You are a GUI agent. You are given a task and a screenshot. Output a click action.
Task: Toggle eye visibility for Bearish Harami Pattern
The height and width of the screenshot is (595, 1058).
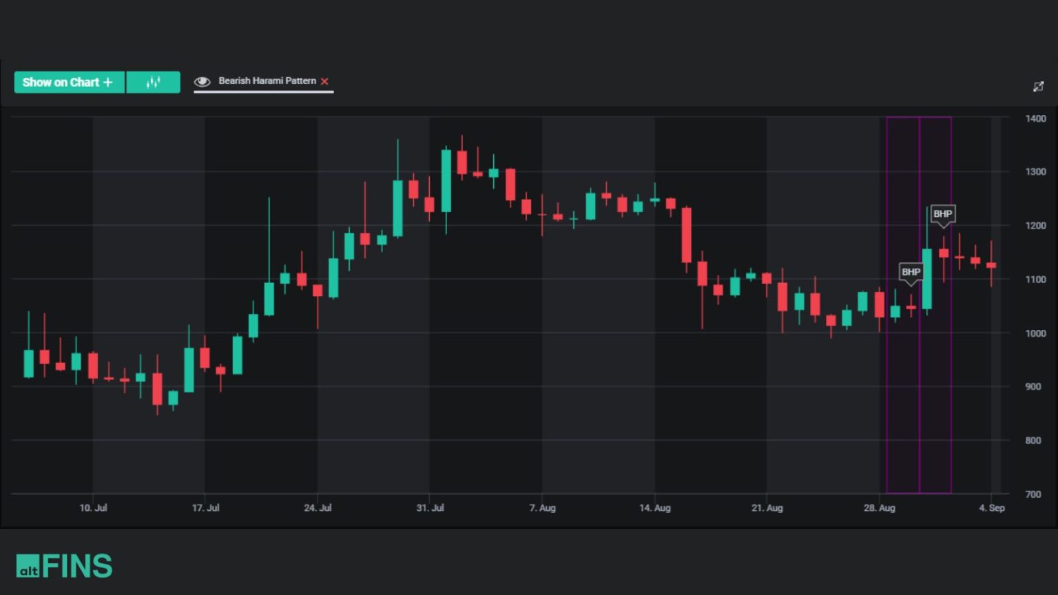[202, 82]
